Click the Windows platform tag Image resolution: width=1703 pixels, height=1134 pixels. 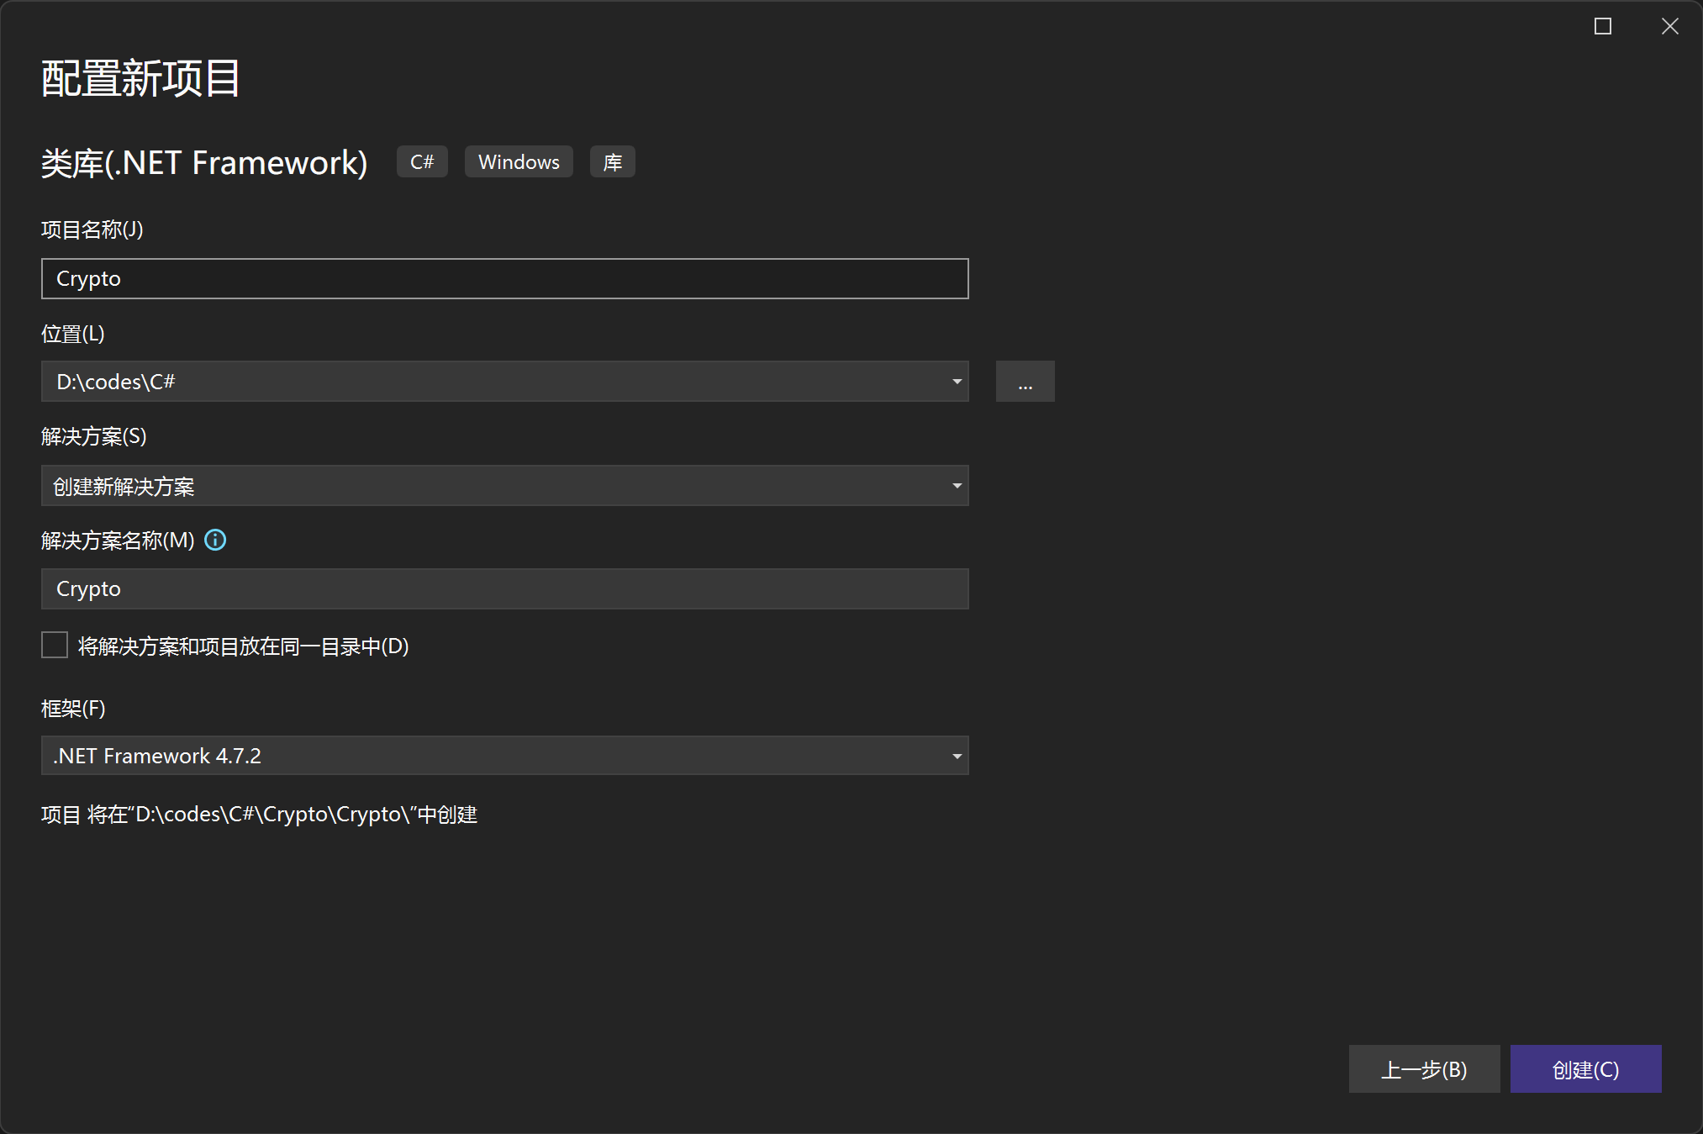tap(519, 162)
